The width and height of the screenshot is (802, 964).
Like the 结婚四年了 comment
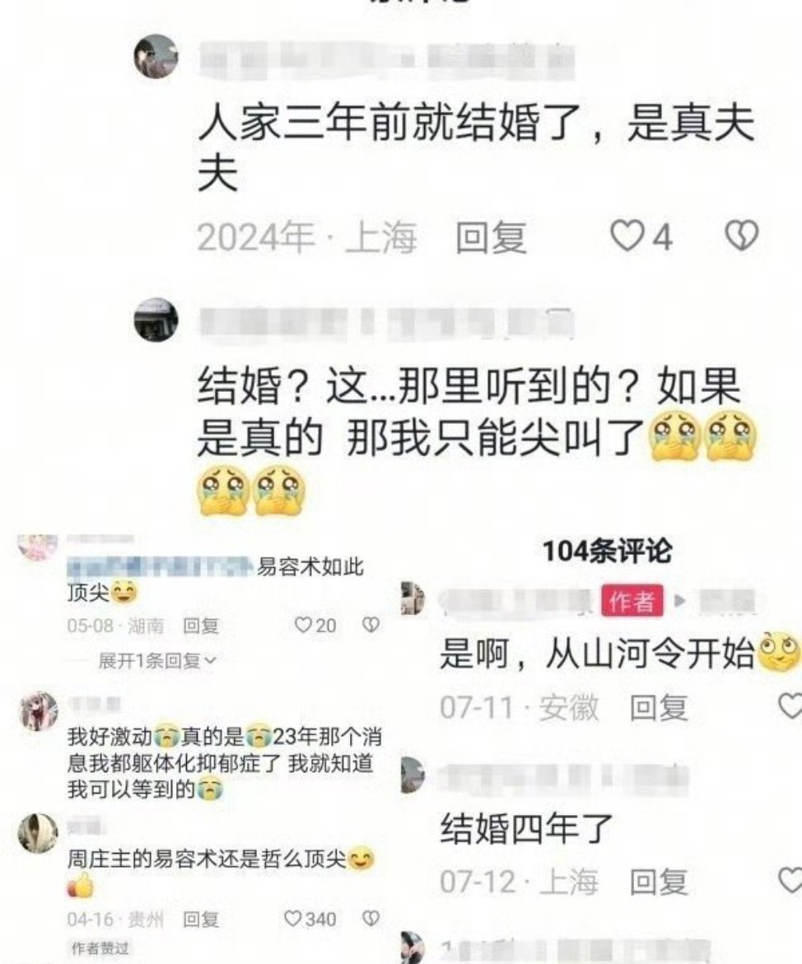(790, 880)
